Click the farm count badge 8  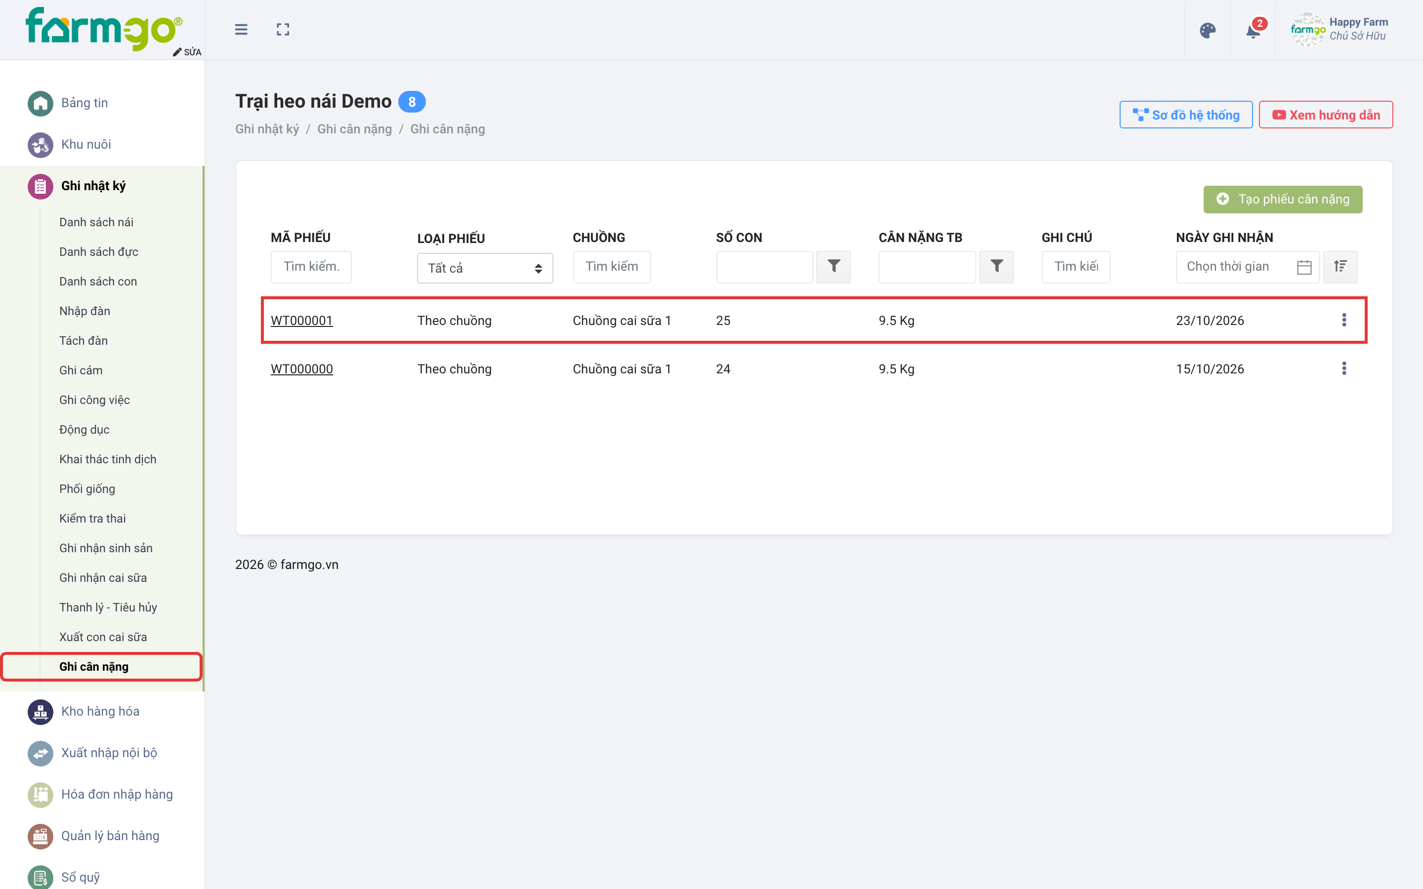(412, 102)
